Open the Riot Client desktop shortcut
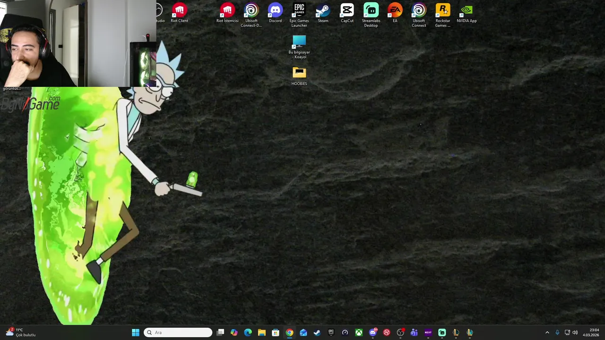The height and width of the screenshot is (340, 605). 179,13
